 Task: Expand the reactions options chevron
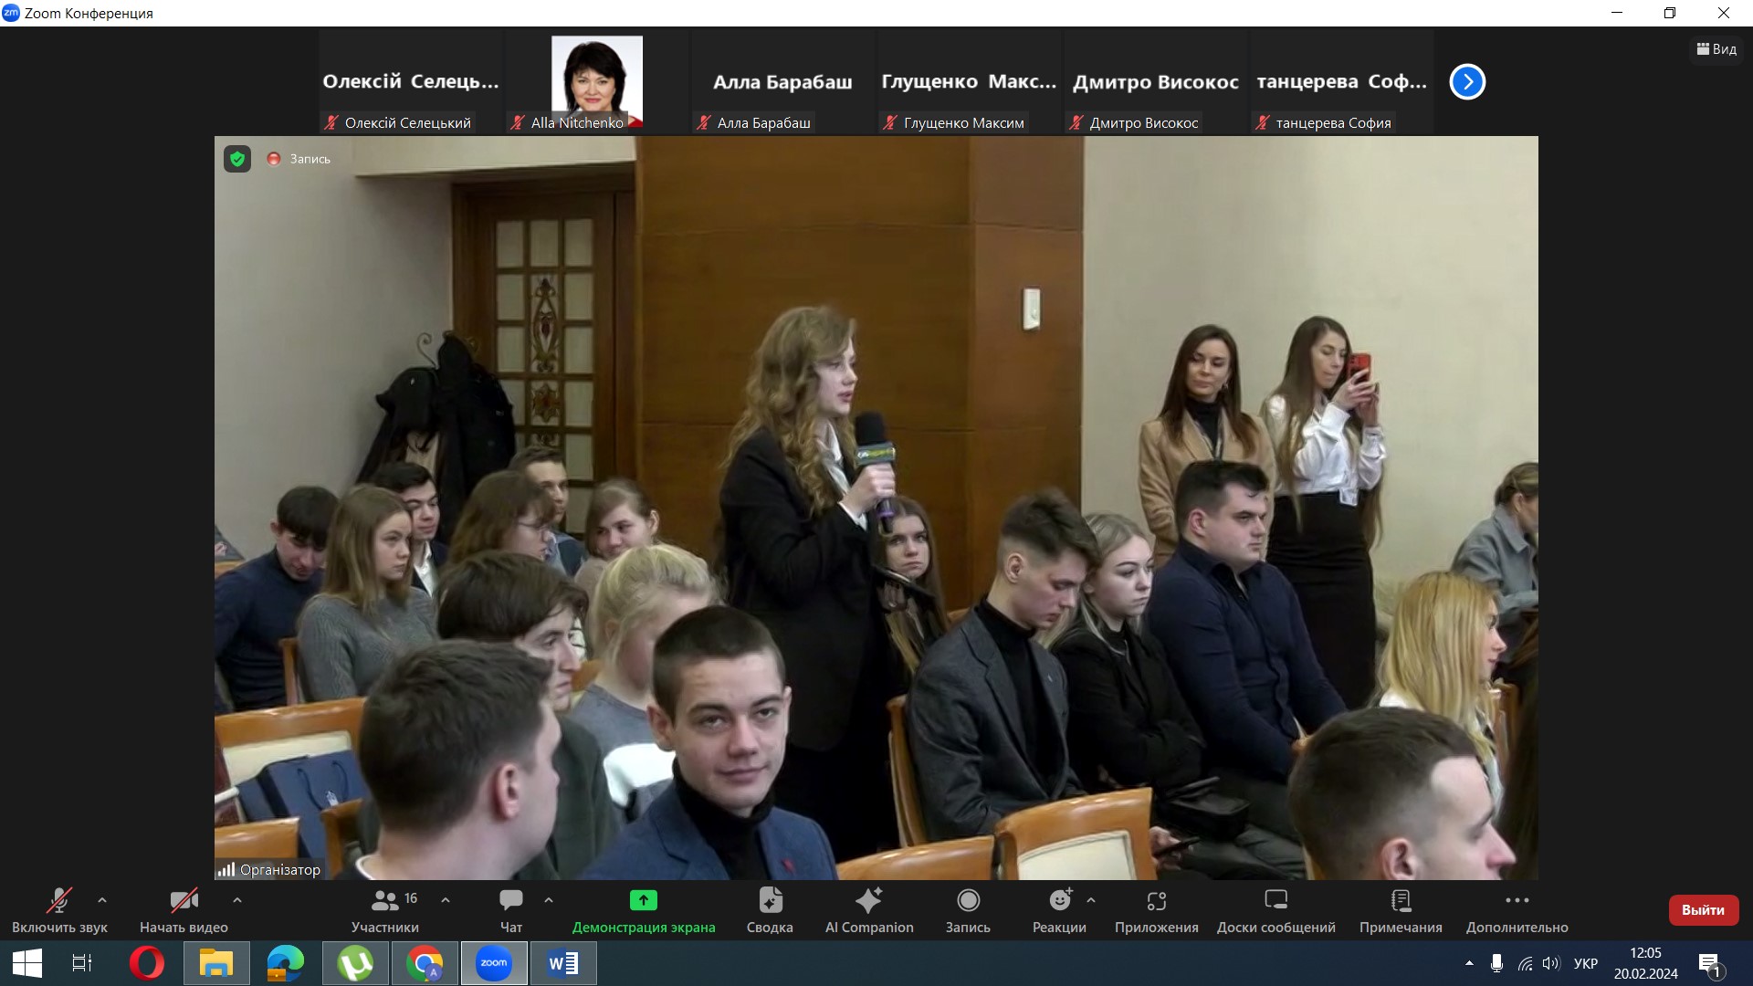tap(1091, 900)
